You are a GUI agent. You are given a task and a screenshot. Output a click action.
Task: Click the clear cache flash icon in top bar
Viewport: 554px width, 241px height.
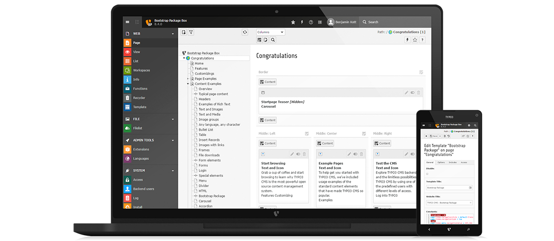coord(302,22)
